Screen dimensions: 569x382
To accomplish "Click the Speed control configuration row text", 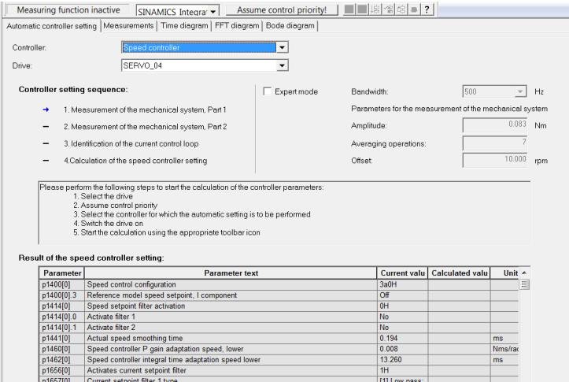I will click(131, 284).
